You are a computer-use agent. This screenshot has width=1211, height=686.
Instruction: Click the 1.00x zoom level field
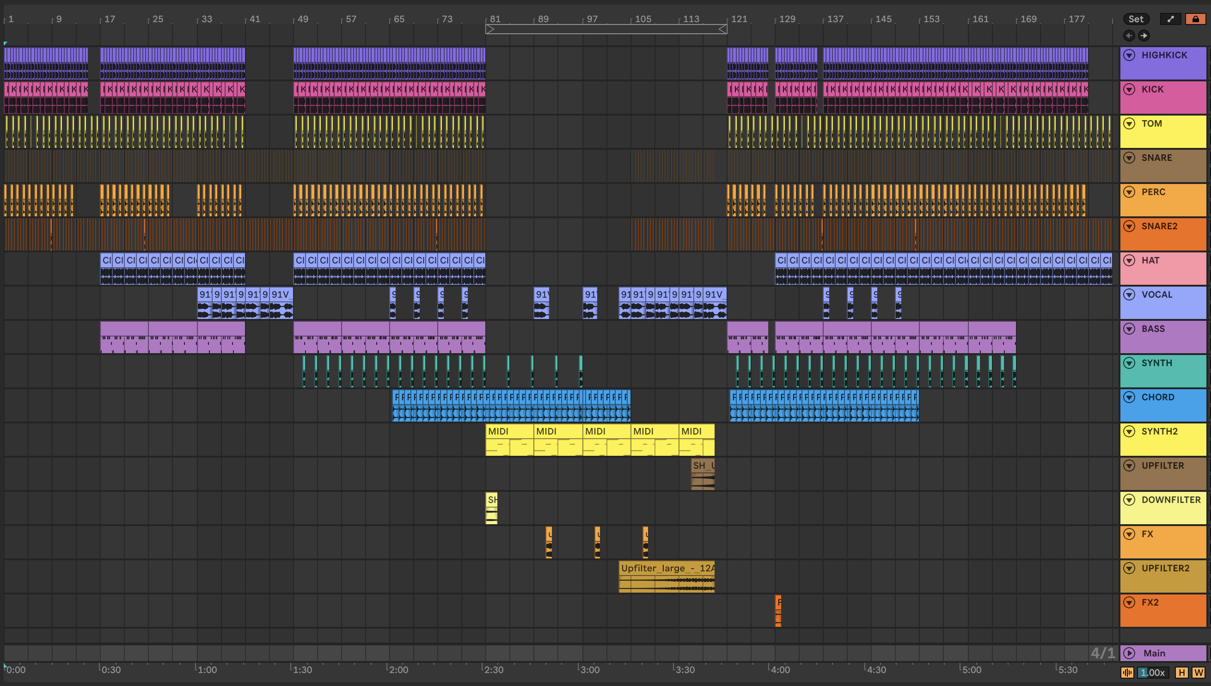coord(1152,672)
